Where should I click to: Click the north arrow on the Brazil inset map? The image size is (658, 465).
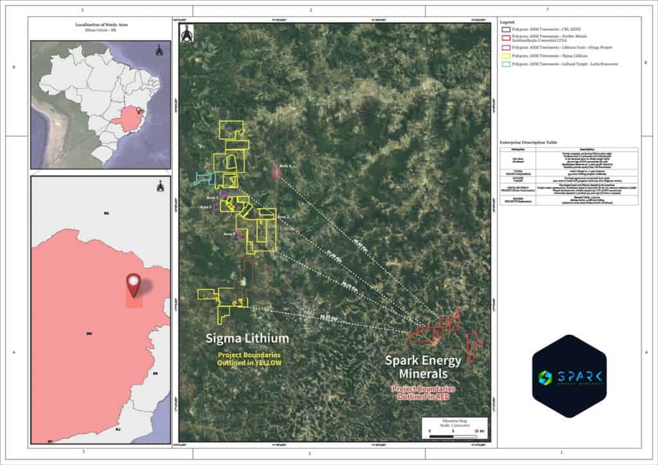pyautogui.click(x=159, y=50)
